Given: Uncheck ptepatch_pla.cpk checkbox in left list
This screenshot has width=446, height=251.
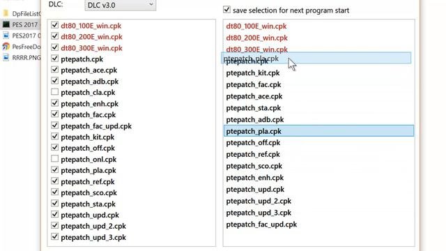Looking at the screenshot, I should [54, 169].
